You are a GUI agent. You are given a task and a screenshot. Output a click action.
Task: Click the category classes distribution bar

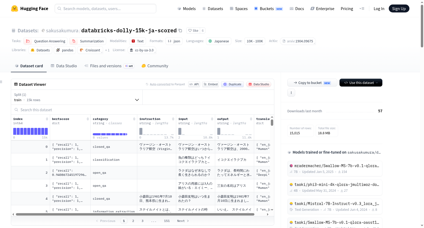click(x=110, y=134)
